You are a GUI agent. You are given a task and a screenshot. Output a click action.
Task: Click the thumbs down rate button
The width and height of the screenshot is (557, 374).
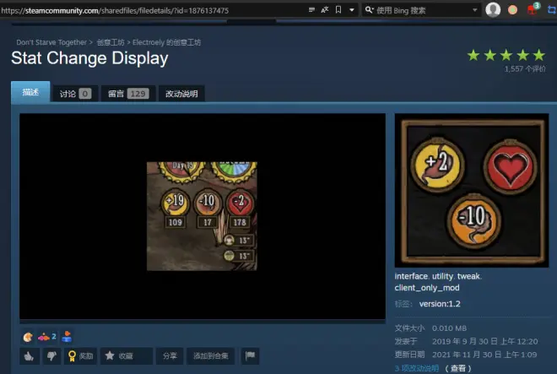tap(50, 356)
